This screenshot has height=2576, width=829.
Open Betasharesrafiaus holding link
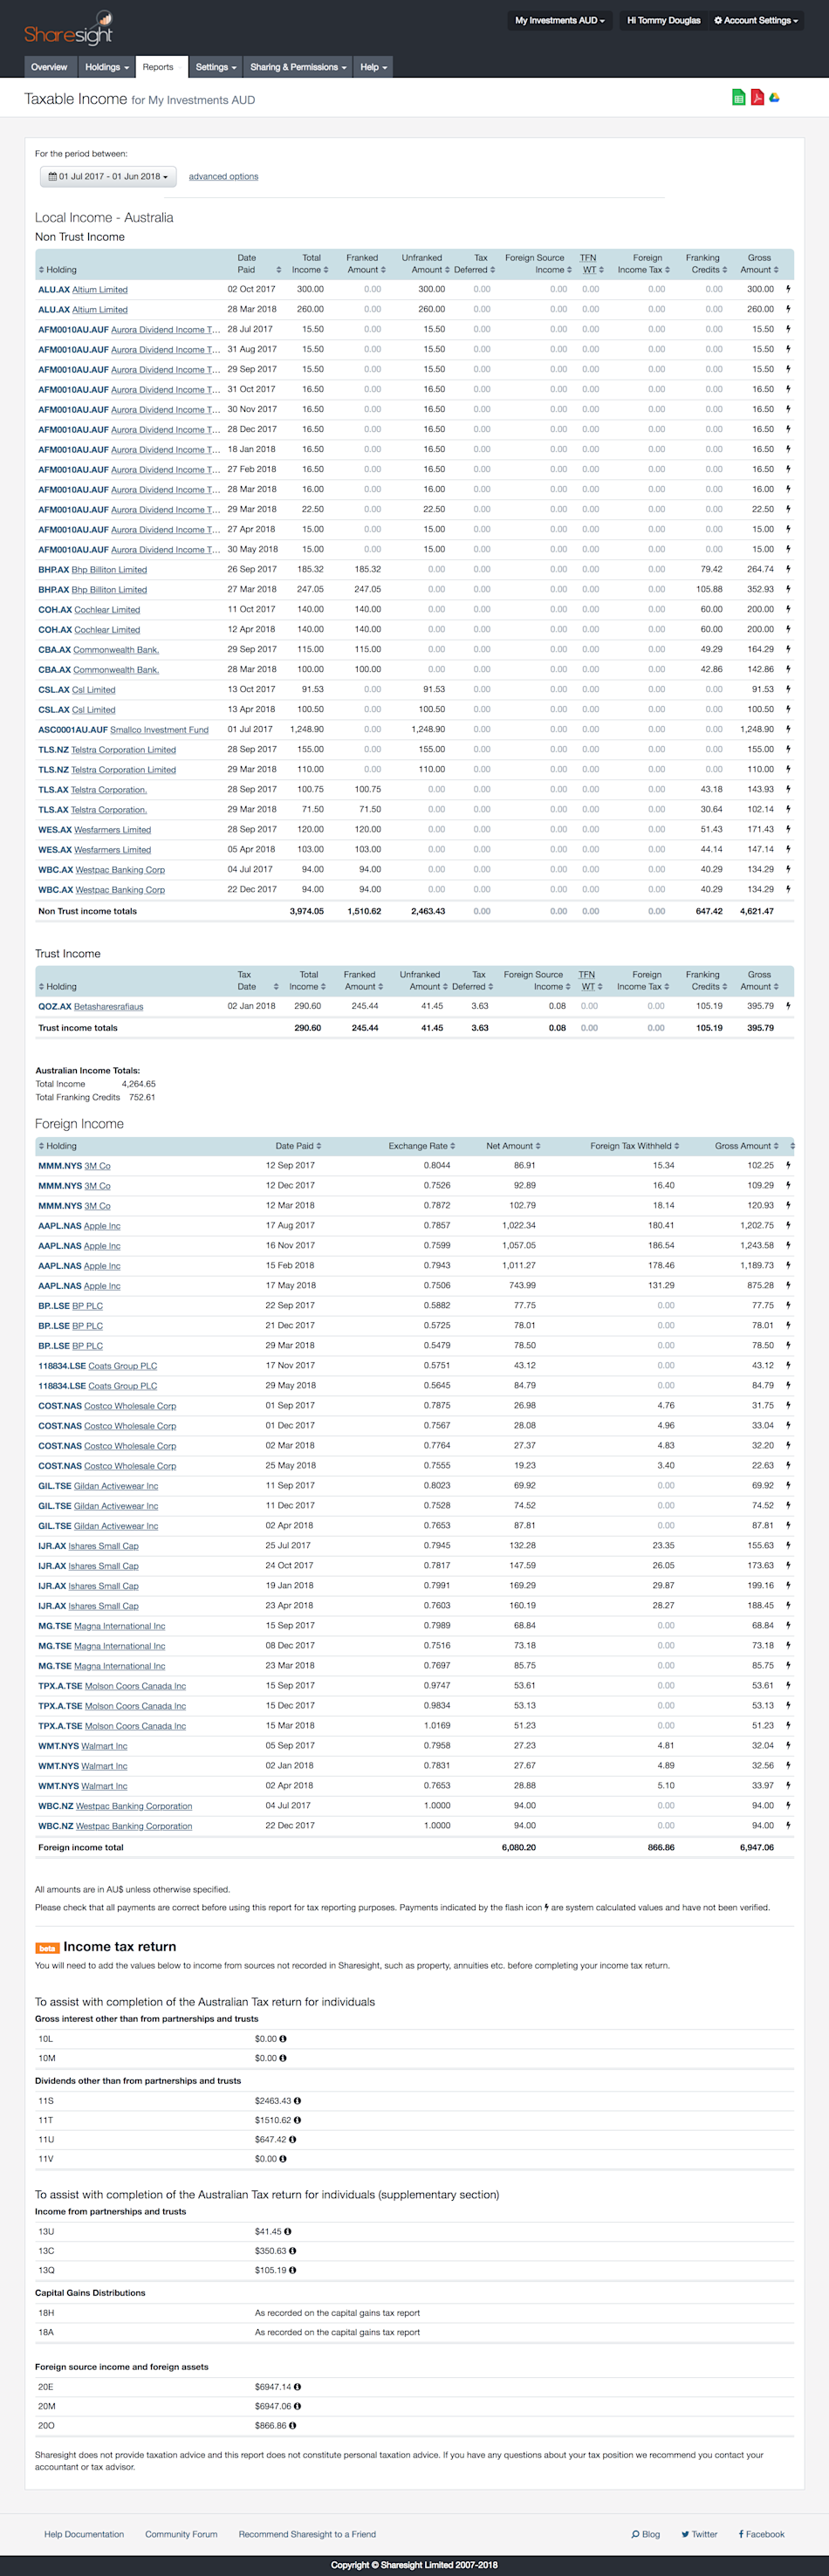pyautogui.click(x=108, y=1006)
